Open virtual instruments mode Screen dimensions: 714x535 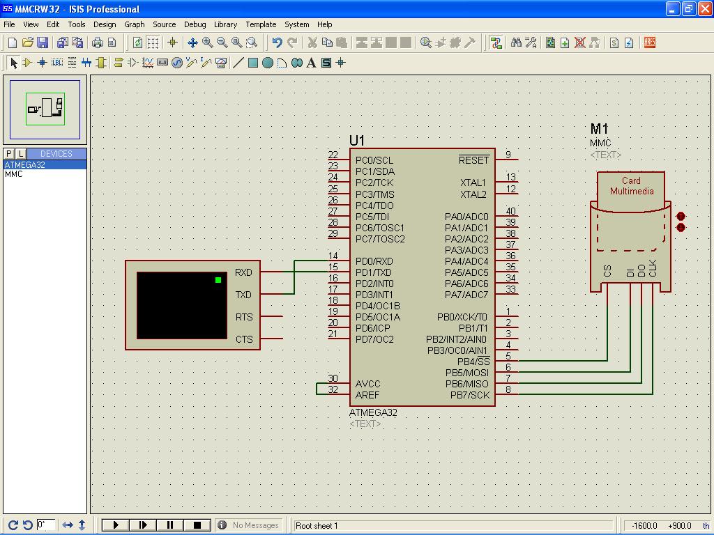pos(221,63)
